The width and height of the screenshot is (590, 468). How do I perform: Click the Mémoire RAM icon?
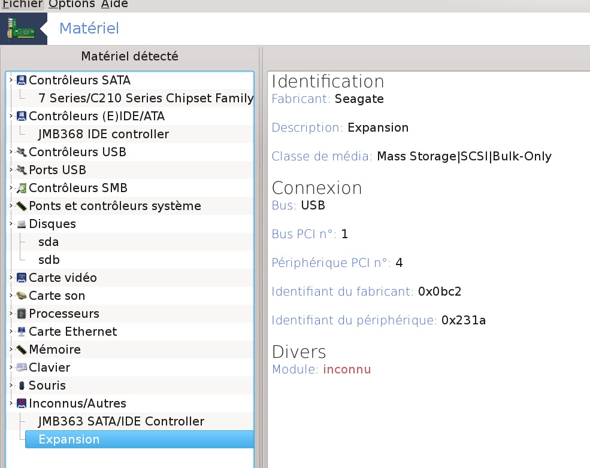[x=22, y=350]
